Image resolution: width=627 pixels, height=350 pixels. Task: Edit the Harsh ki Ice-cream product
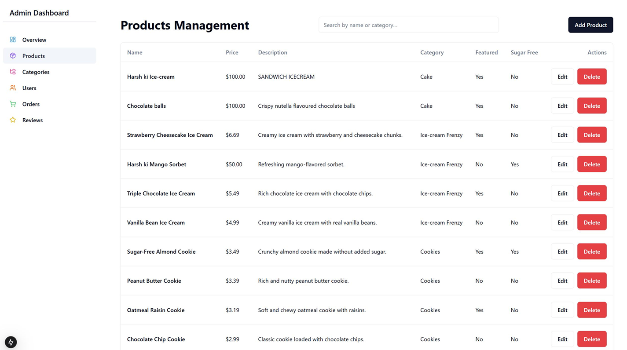[x=562, y=77]
